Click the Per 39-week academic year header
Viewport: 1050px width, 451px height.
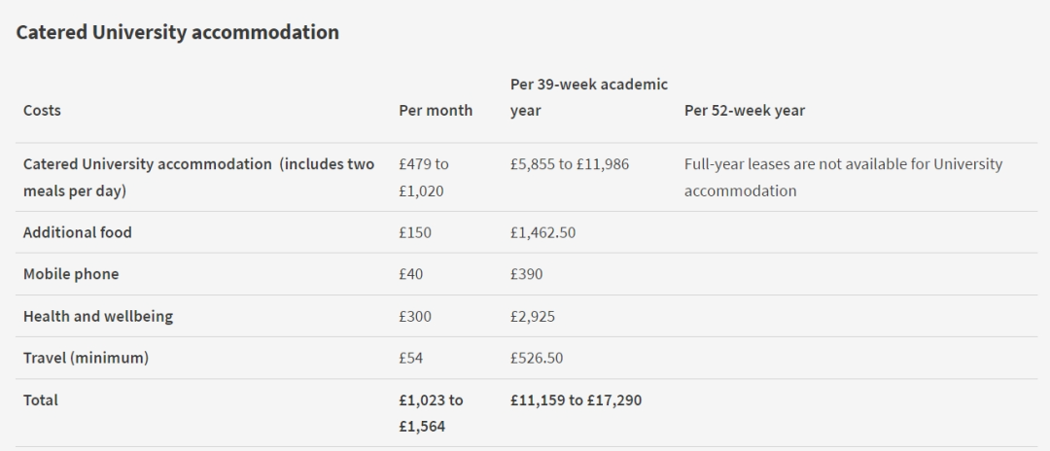click(x=588, y=98)
